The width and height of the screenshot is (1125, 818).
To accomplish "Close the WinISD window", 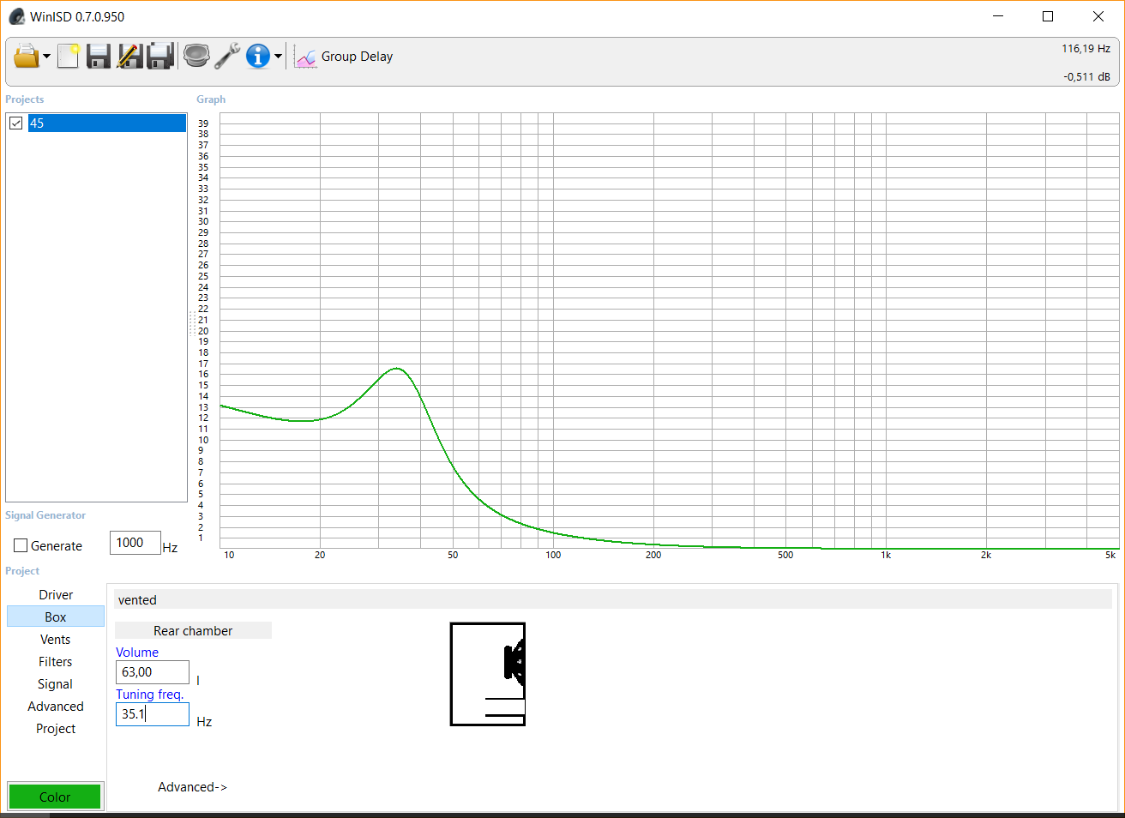I will [x=1098, y=16].
